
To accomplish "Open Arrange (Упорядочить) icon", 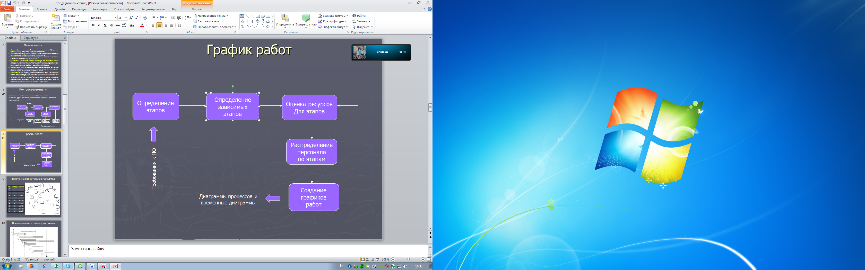I will [x=285, y=18].
